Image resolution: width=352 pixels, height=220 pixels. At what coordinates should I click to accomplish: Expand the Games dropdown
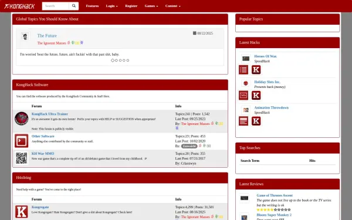[x=151, y=6]
